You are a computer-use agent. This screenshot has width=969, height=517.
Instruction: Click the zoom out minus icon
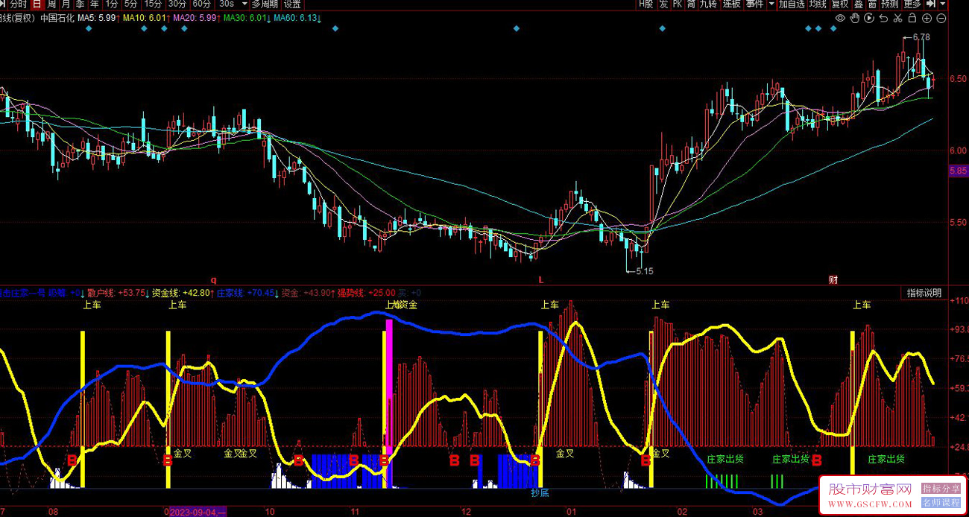pos(941,18)
